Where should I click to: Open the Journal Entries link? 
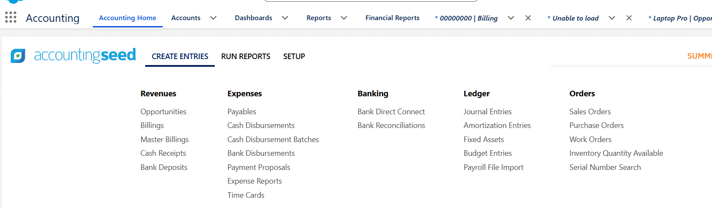tap(488, 112)
